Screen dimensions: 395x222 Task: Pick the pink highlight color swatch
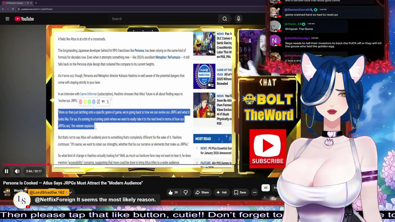click(81, 101)
